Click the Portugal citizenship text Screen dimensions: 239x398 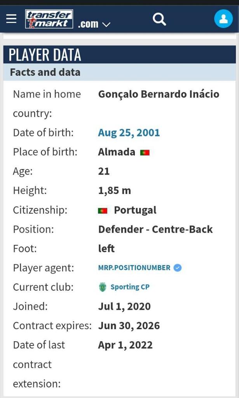[135, 210]
